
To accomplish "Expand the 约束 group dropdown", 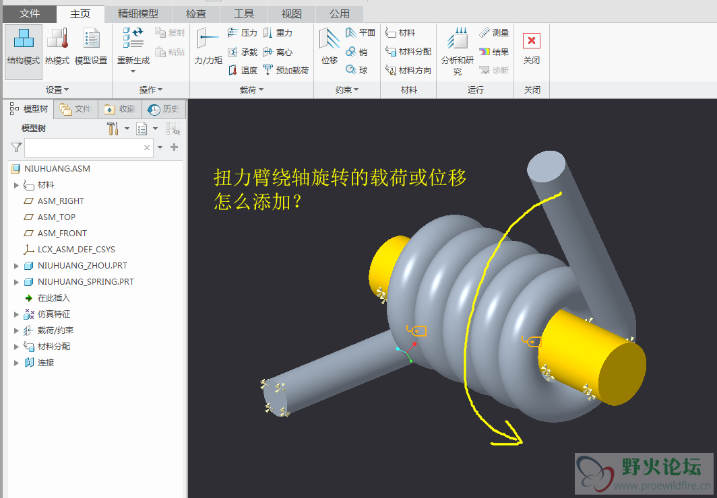I will click(x=346, y=90).
